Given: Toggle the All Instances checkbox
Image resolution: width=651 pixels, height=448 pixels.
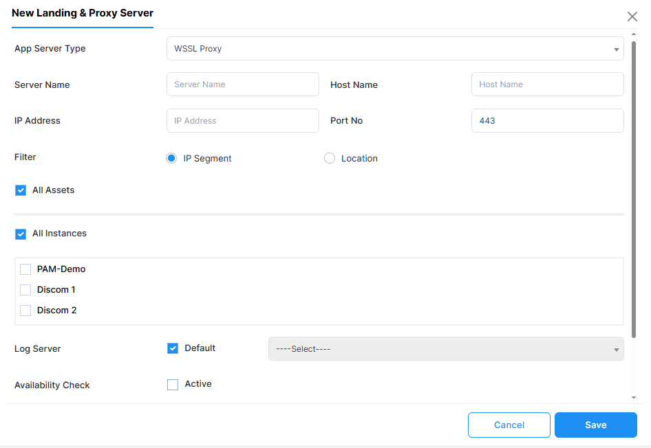Looking at the screenshot, I should pos(21,234).
